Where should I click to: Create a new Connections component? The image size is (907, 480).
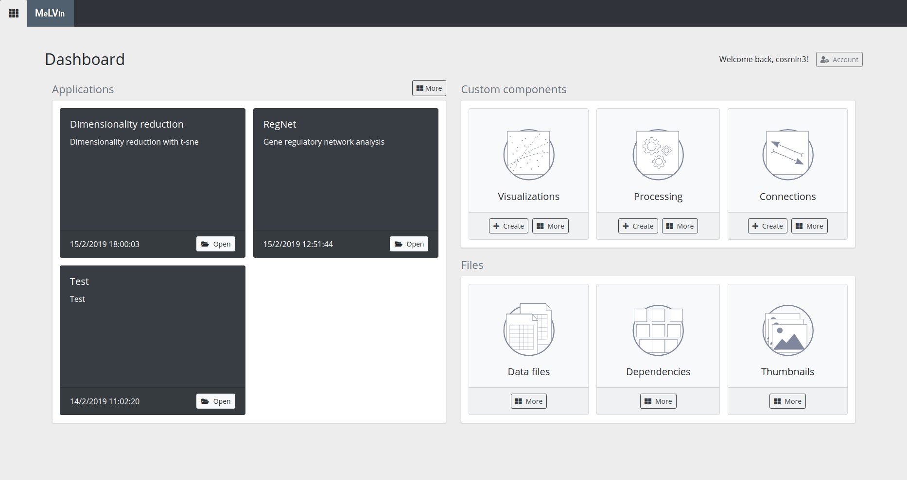click(767, 226)
